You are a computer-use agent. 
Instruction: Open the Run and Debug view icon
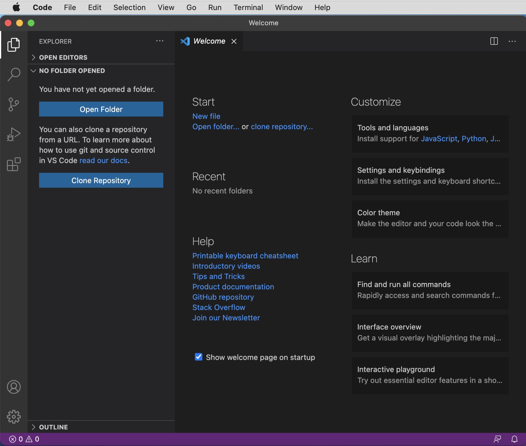coord(14,134)
